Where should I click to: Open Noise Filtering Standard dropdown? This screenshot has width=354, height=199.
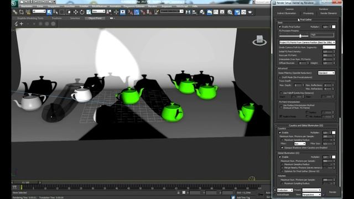pos(326,73)
